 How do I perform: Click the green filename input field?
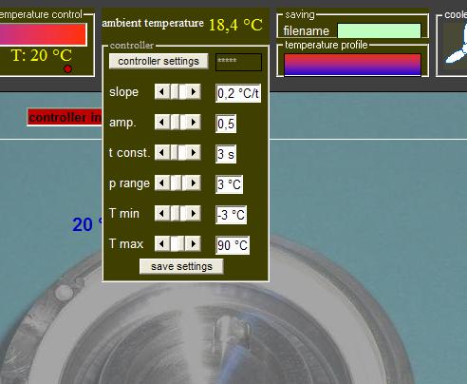(x=379, y=31)
